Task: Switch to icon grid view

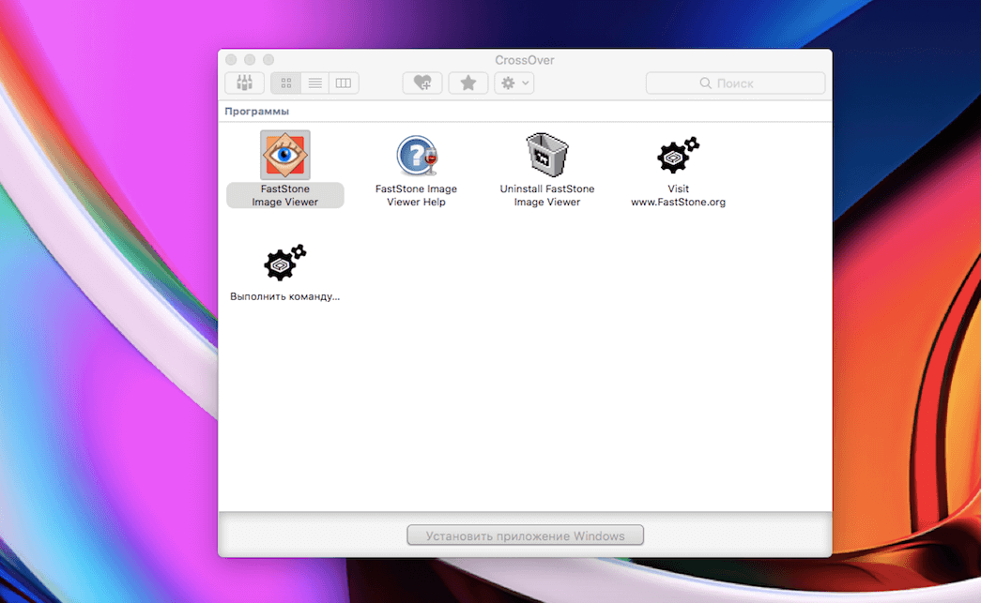Action: 286,83
